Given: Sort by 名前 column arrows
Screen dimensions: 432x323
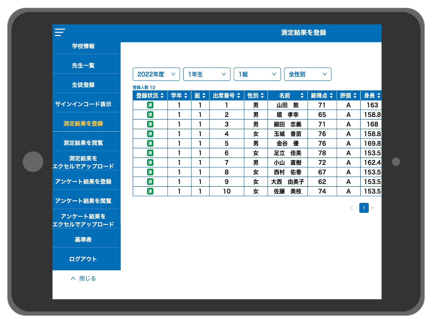Looking at the screenshot, I should tap(302, 96).
